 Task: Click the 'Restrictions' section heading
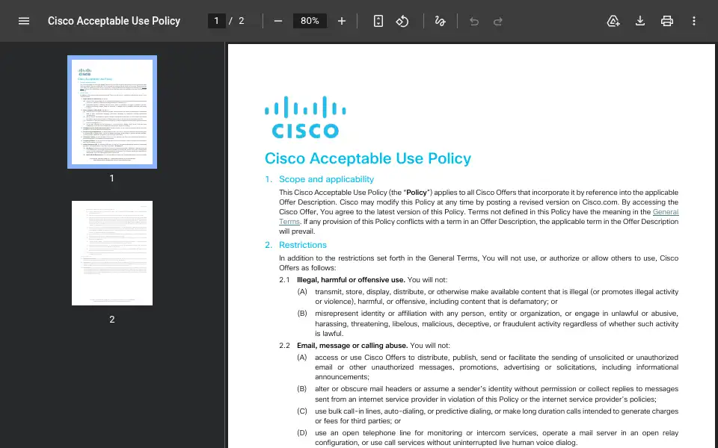click(303, 245)
